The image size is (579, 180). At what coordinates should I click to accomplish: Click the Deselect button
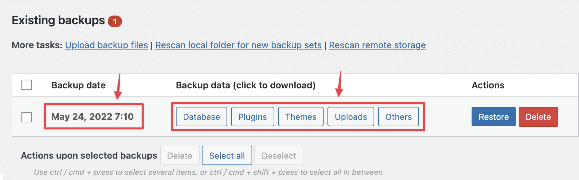[279, 156]
